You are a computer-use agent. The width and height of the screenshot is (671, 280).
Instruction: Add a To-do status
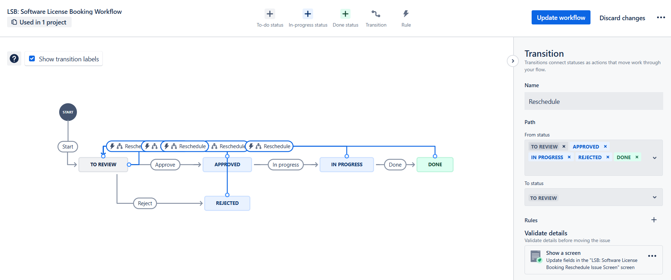pyautogui.click(x=270, y=18)
